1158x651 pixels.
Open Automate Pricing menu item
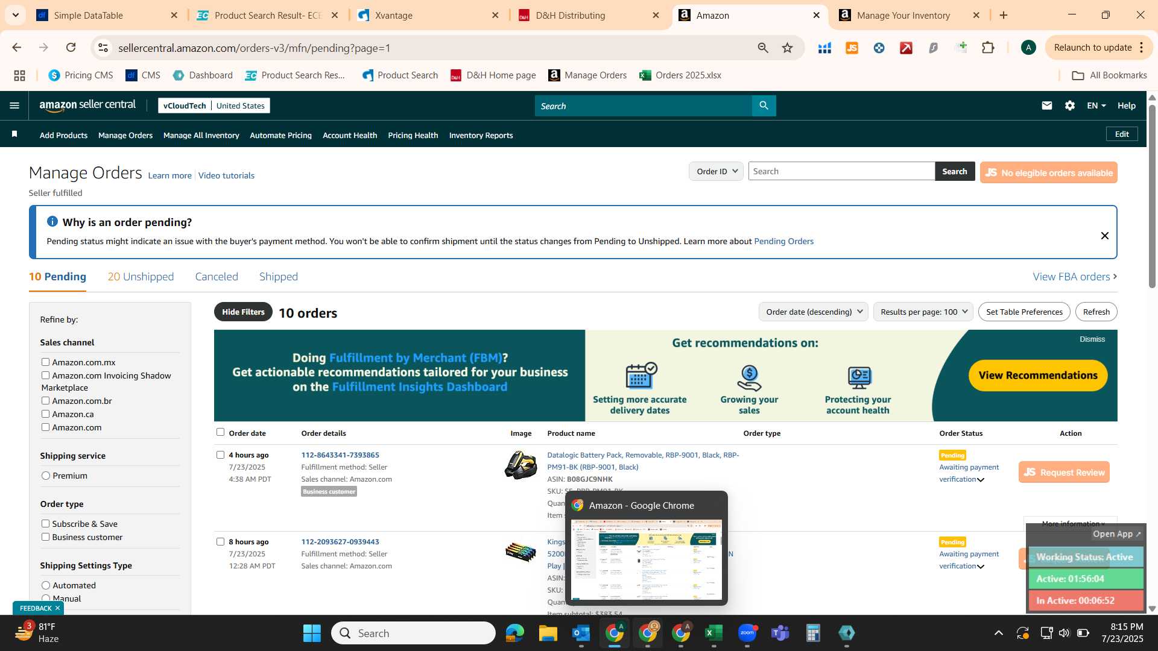pyautogui.click(x=280, y=135)
